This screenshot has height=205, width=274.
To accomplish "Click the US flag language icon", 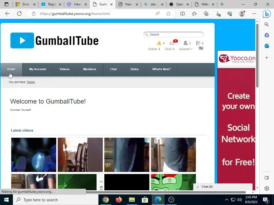I will pyautogui.click(x=201, y=48).
